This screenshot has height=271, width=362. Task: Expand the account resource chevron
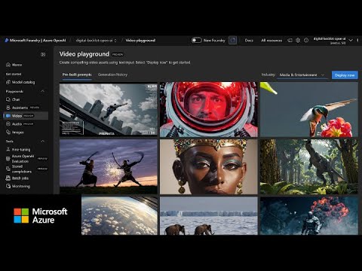[351, 40]
